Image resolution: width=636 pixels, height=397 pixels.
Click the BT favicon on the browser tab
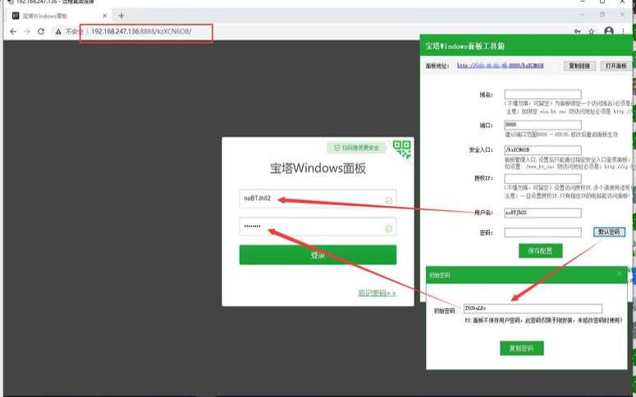point(16,16)
